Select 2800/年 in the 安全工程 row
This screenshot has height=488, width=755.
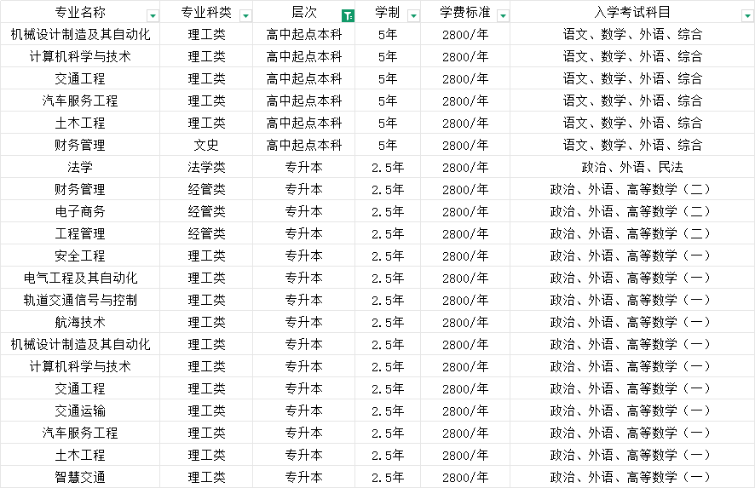(465, 255)
